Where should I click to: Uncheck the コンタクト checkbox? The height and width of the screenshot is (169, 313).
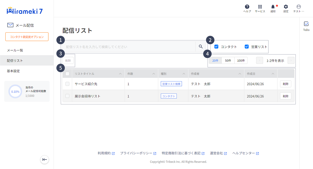pos(216,47)
